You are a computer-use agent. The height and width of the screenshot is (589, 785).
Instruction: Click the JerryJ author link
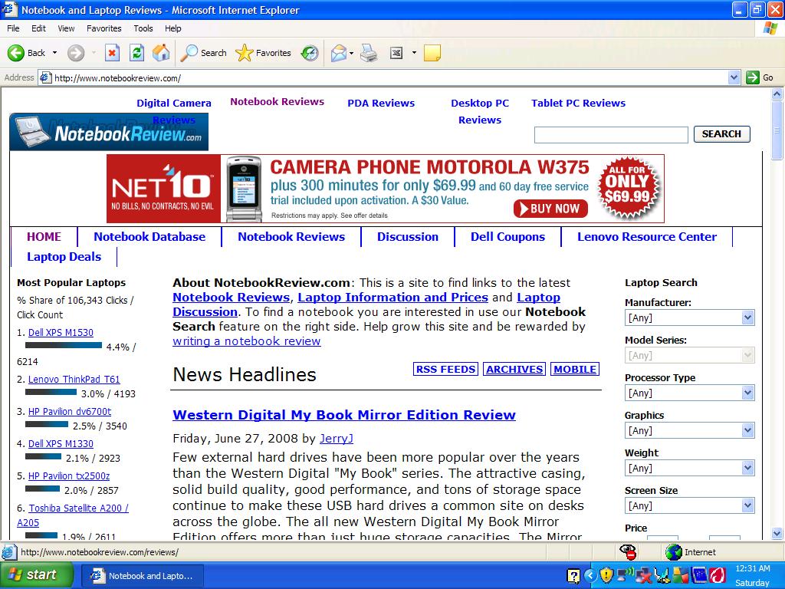pos(337,439)
